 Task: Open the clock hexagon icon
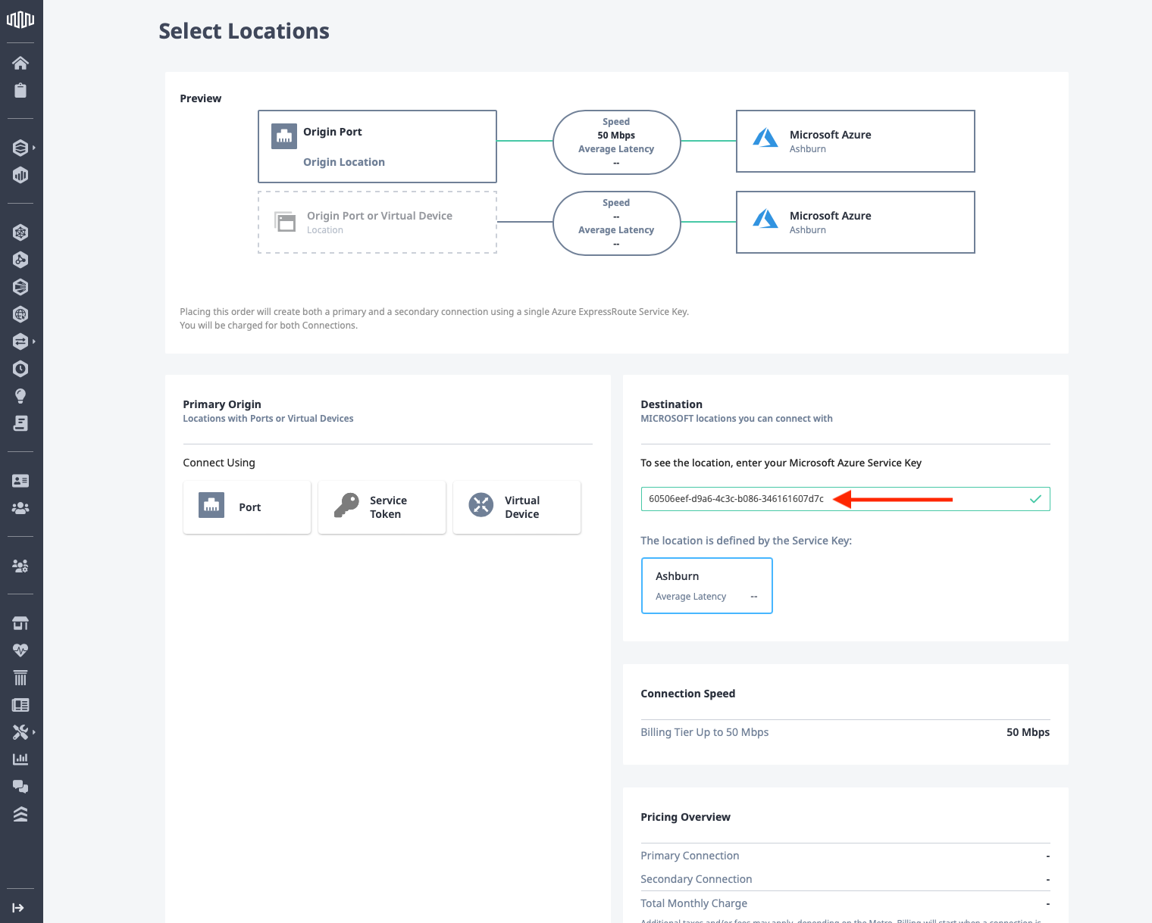(20, 369)
